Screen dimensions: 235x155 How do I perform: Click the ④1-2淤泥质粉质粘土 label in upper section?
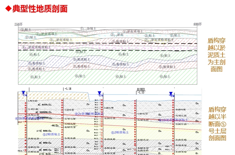[x=37, y=47]
